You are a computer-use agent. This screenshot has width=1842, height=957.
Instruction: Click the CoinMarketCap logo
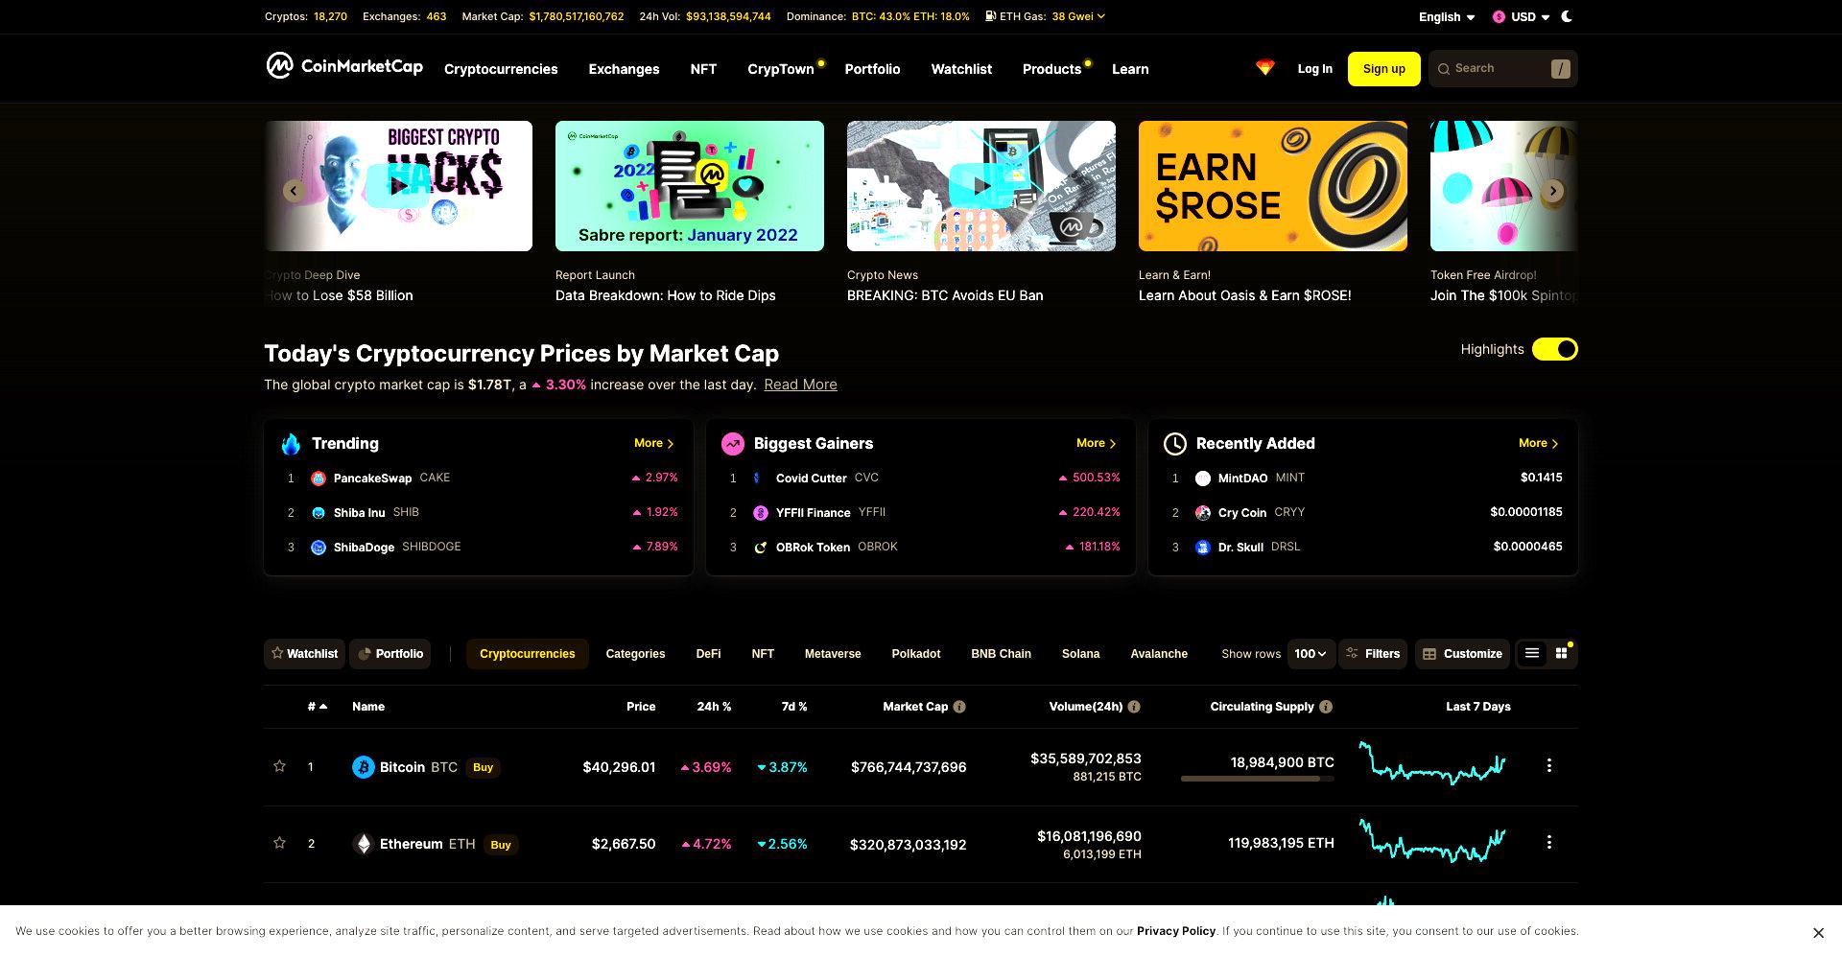click(x=344, y=66)
